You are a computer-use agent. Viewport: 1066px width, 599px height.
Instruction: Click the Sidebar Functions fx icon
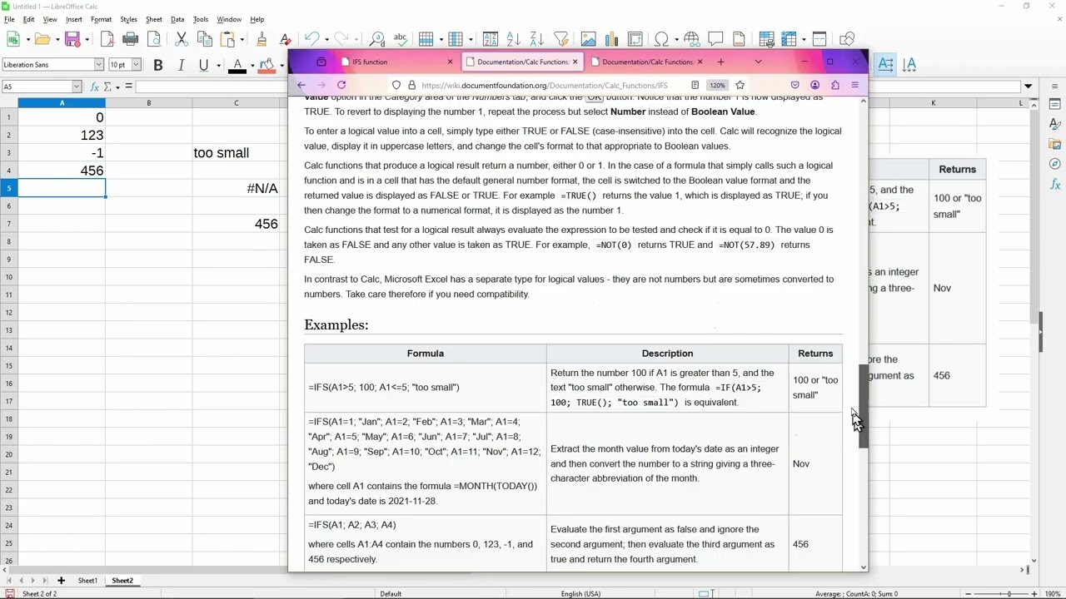click(x=1054, y=185)
